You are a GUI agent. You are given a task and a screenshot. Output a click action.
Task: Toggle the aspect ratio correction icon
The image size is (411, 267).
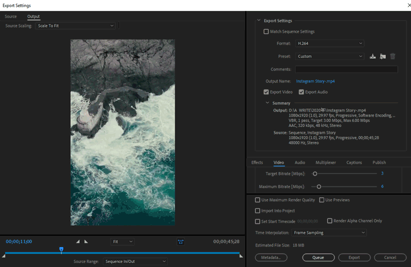[180, 242]
